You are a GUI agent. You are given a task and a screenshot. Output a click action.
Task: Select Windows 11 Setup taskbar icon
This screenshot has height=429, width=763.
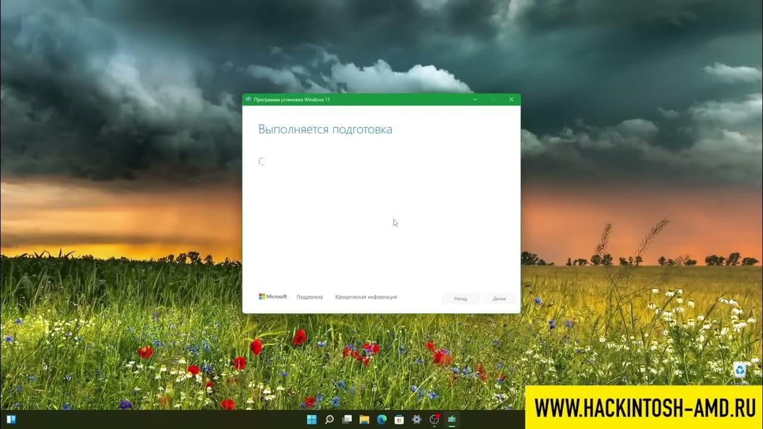(452, 419)
